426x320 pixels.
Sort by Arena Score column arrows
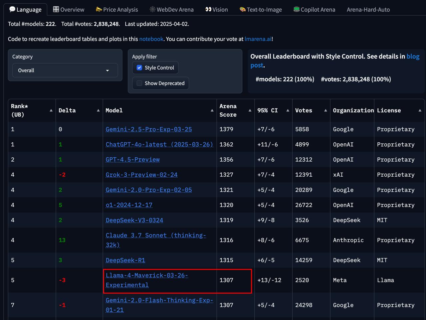point(250,110)
